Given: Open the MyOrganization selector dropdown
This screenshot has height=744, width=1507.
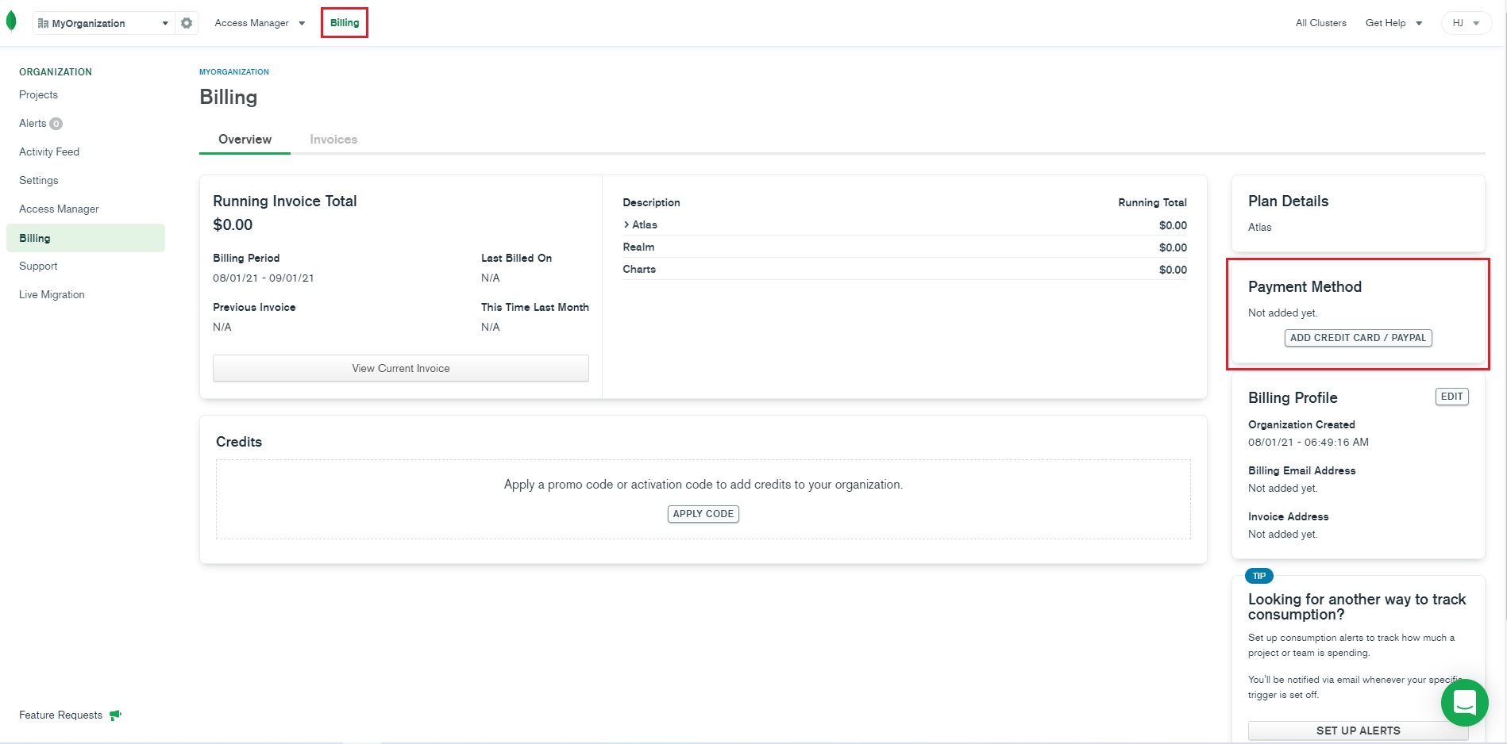Looking at the screenshot, I should pos(103,23).
